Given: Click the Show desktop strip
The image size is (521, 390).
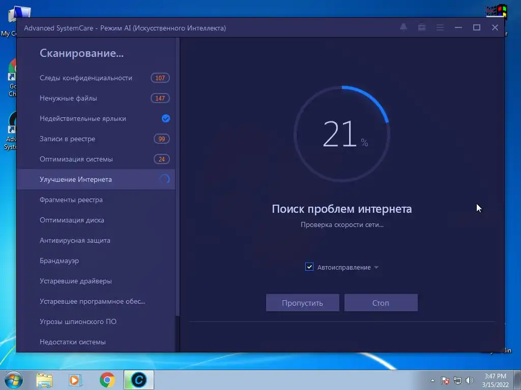Looking at the screenshot, I should (517, 380).
